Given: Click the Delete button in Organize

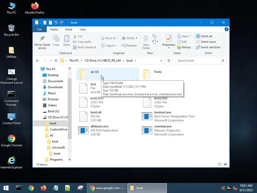Looking at the screenshot, I should click(x=130, y=38).
